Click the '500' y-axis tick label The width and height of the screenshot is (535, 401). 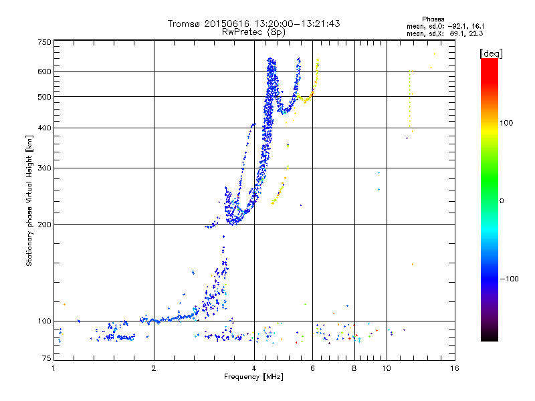coord(44,97)
